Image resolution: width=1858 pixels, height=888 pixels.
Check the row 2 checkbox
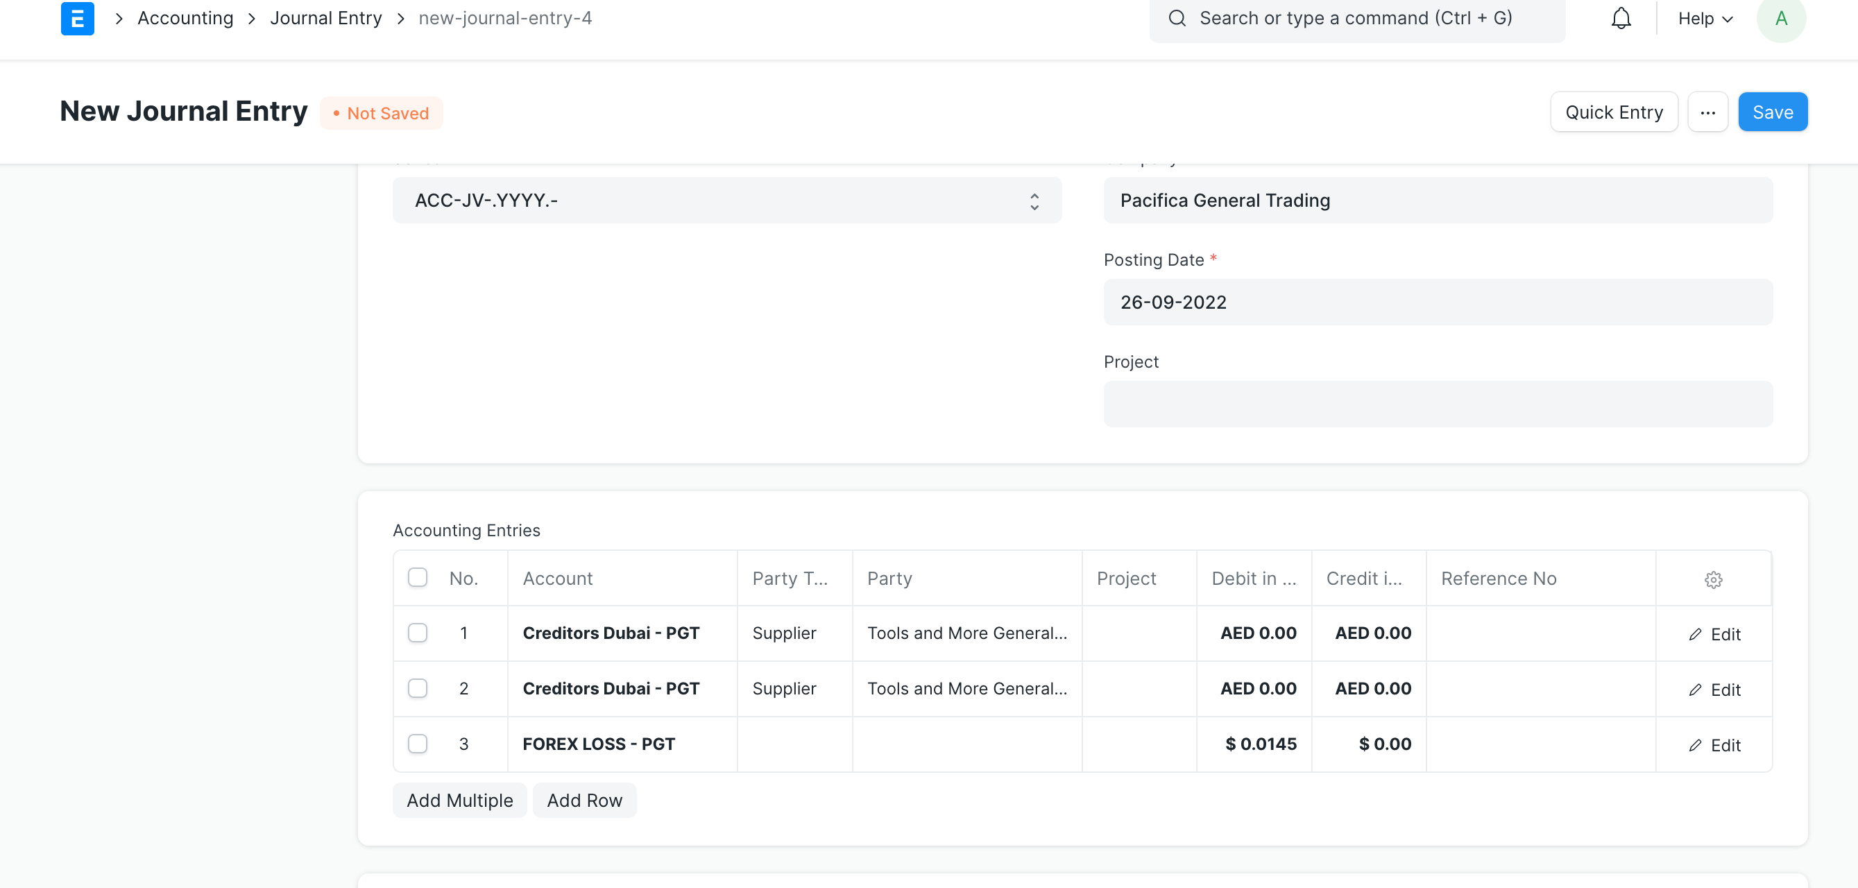pyautogui.click(x=418, y=688)
